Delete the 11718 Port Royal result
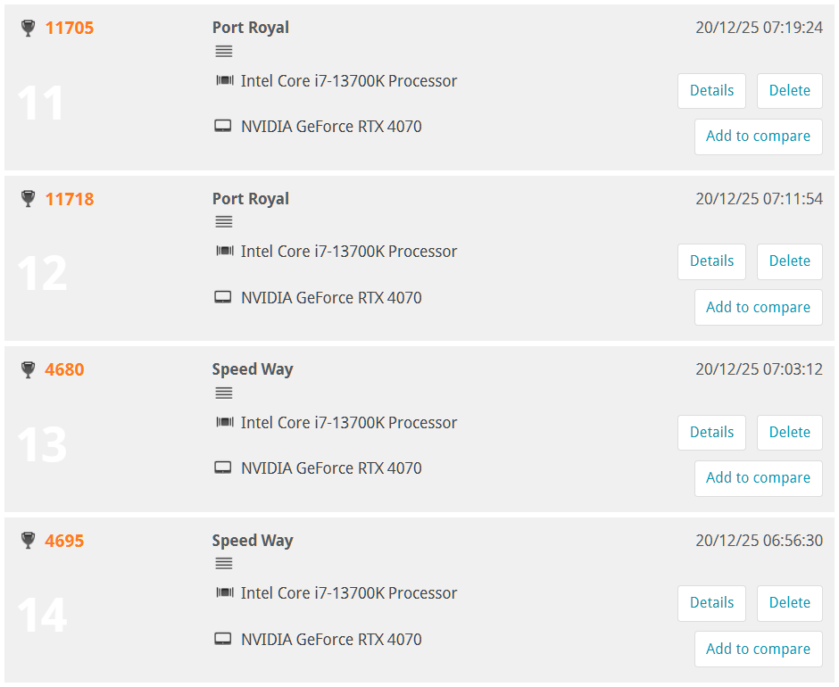This screenshot has height=687, width=839. 789,261
